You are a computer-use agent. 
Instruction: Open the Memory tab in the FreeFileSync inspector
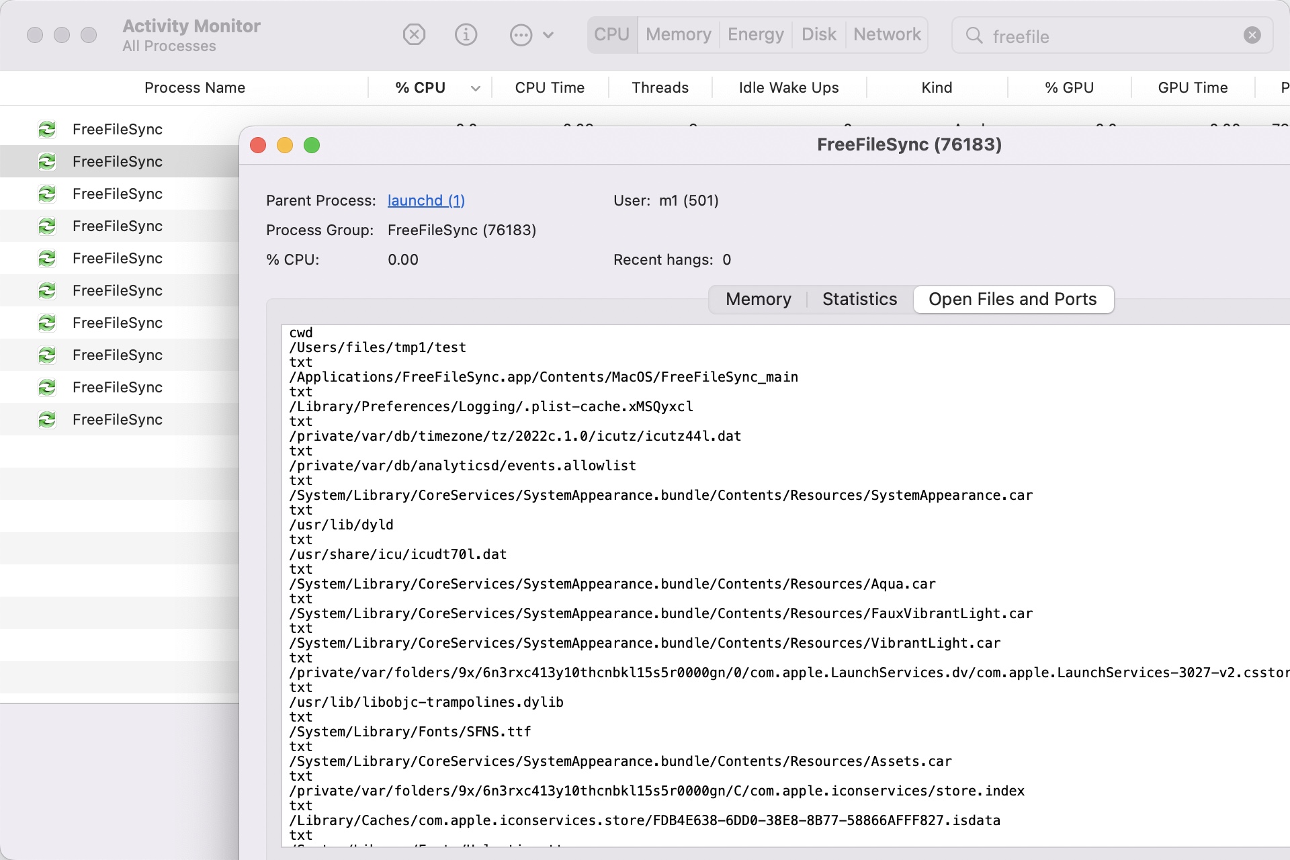click(759, 299)
